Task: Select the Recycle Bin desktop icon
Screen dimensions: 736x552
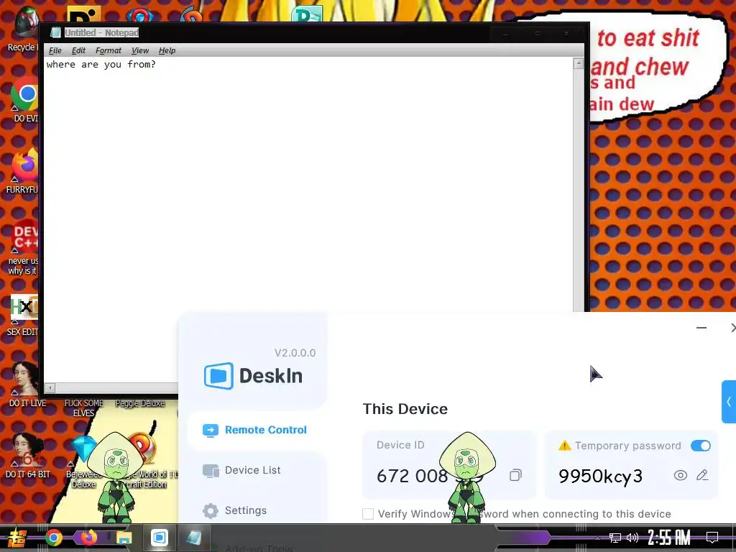Action: pos(24,29)
